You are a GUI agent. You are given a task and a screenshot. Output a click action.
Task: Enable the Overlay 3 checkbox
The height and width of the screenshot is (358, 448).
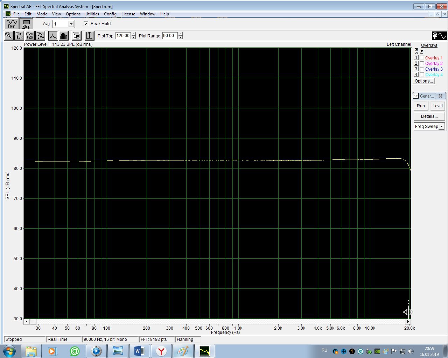click(x=422, y=69)
